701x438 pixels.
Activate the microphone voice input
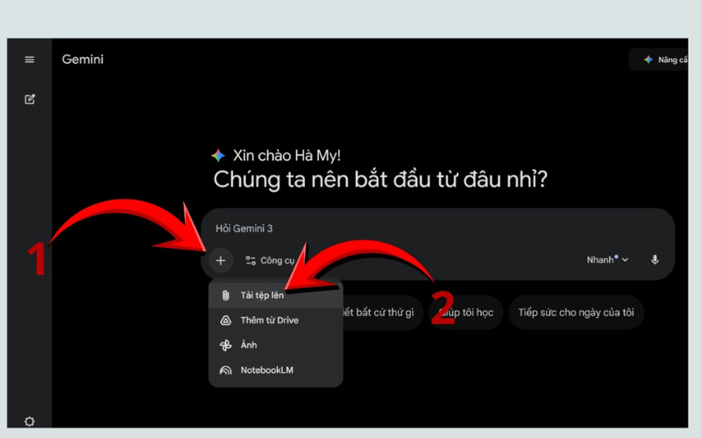(x=655, y=259)
